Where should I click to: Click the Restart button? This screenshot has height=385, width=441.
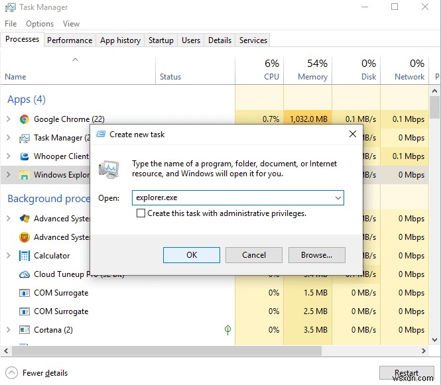click(x=407, y=373)
